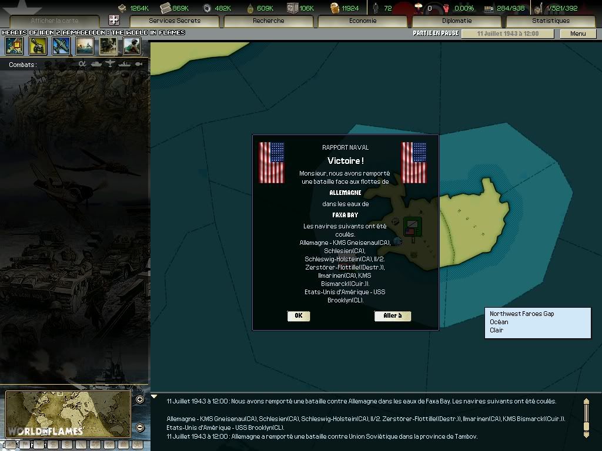Zoom in the minimap with the plus button
The height and width of the screenshot is (451, 602).
click(140, 399)
